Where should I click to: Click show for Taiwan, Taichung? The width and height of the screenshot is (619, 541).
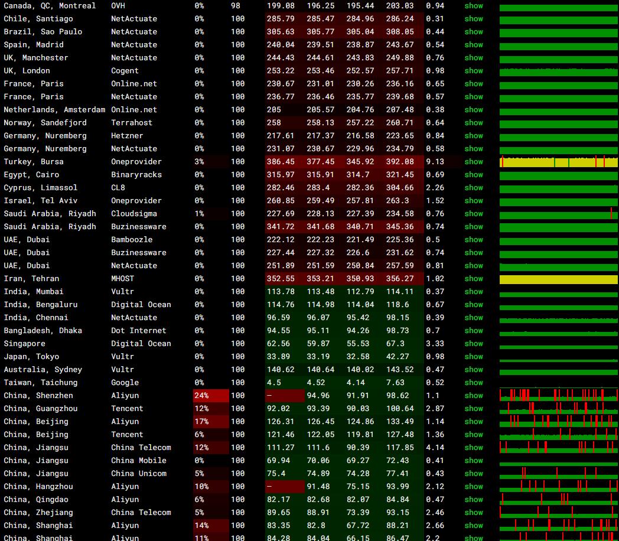(x=473, y=383)
